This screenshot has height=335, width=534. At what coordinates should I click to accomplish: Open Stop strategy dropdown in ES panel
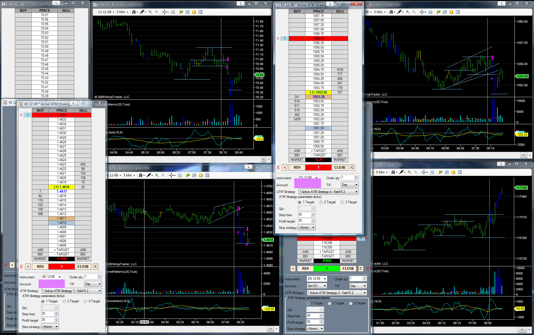pos(307,228)
